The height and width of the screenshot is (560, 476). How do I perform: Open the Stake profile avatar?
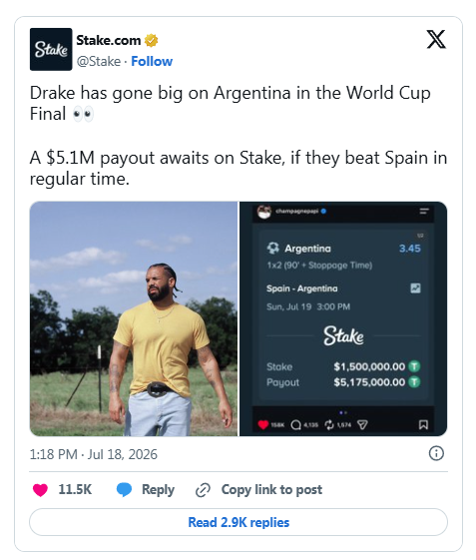(51, 49)
